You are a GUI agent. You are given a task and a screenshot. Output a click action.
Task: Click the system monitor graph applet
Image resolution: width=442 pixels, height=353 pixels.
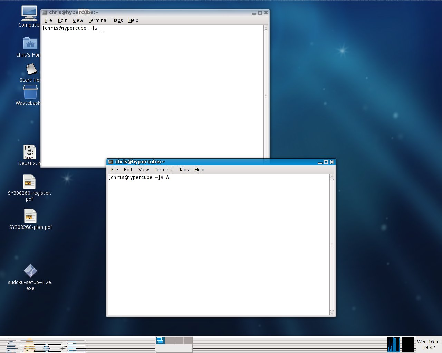(x=393, y=344)
